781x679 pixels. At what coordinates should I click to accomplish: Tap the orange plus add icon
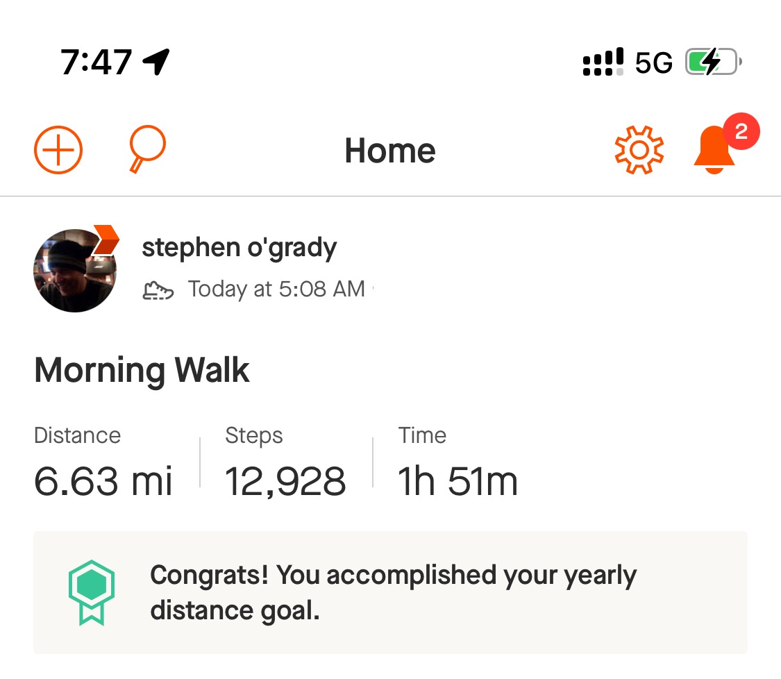tap(58, 150)
